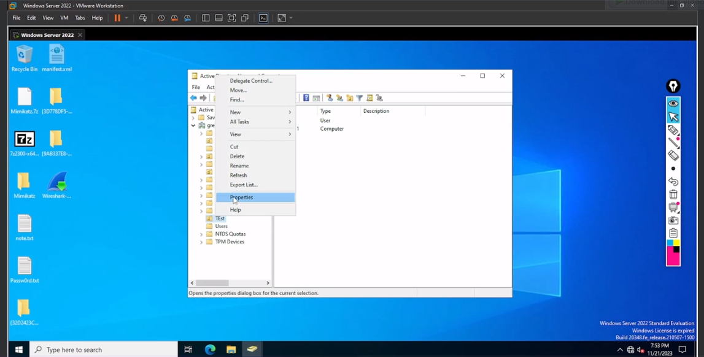704x357 pixels.
Task: Click the Forward arrow in the AD toolbar
Action: (203, 98)
